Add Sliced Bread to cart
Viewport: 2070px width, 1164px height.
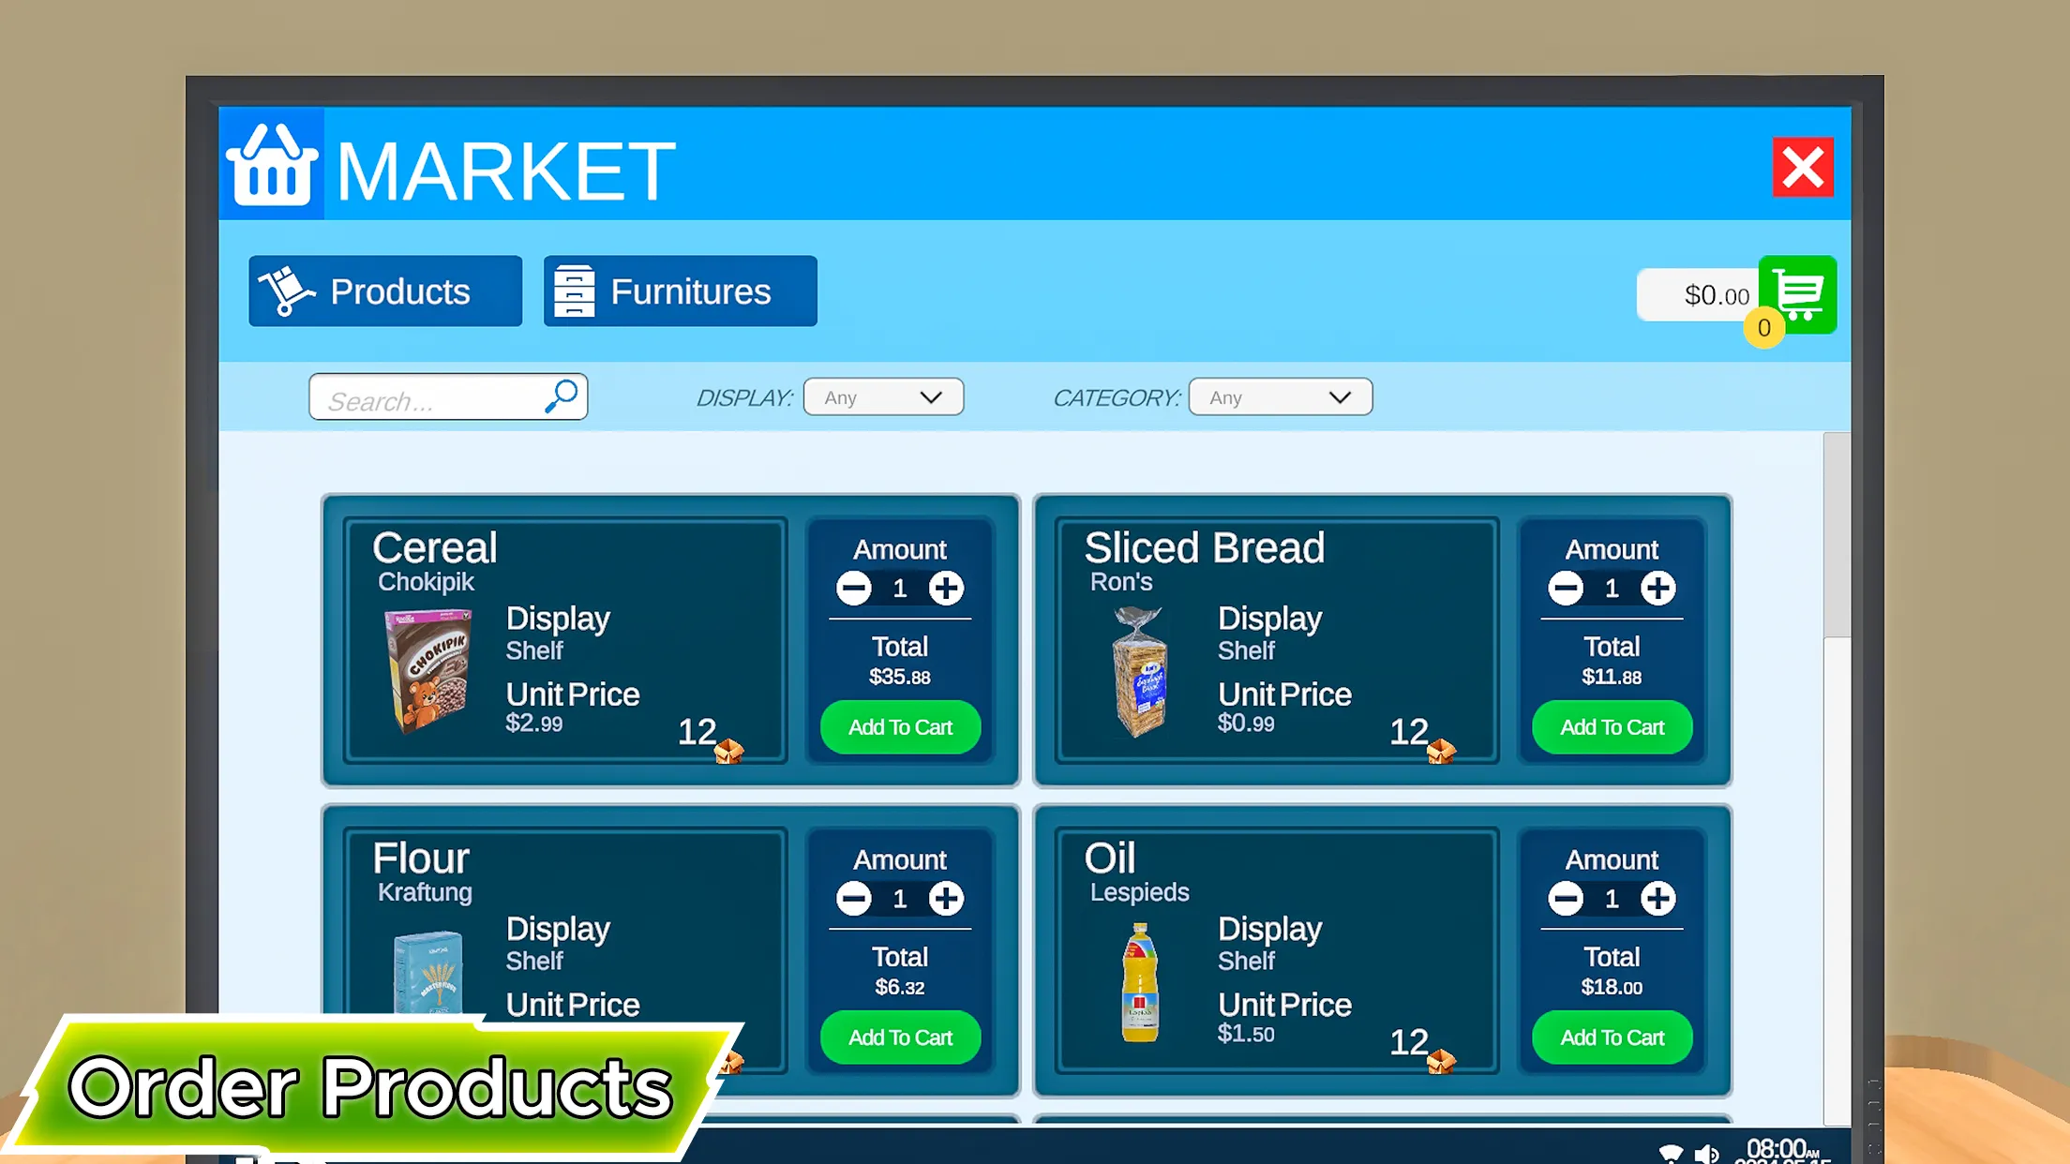[1612, 726]
